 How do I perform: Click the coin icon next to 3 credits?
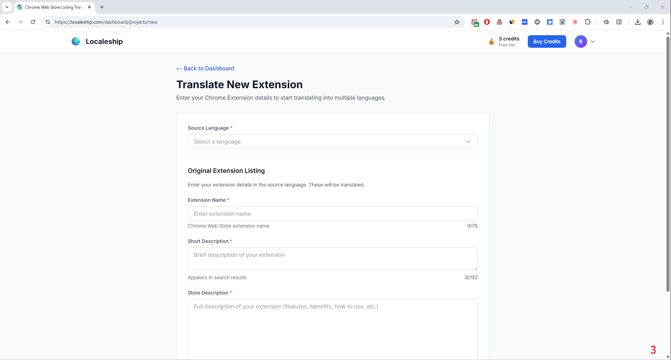tap(491, 41)
